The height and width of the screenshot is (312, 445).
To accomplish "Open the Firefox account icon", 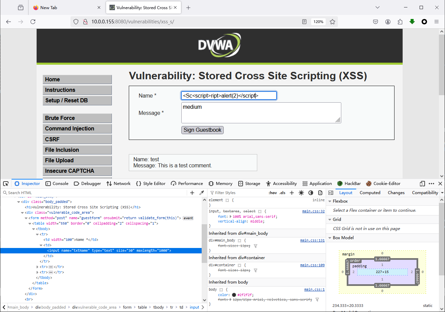I will pos(388,22).
